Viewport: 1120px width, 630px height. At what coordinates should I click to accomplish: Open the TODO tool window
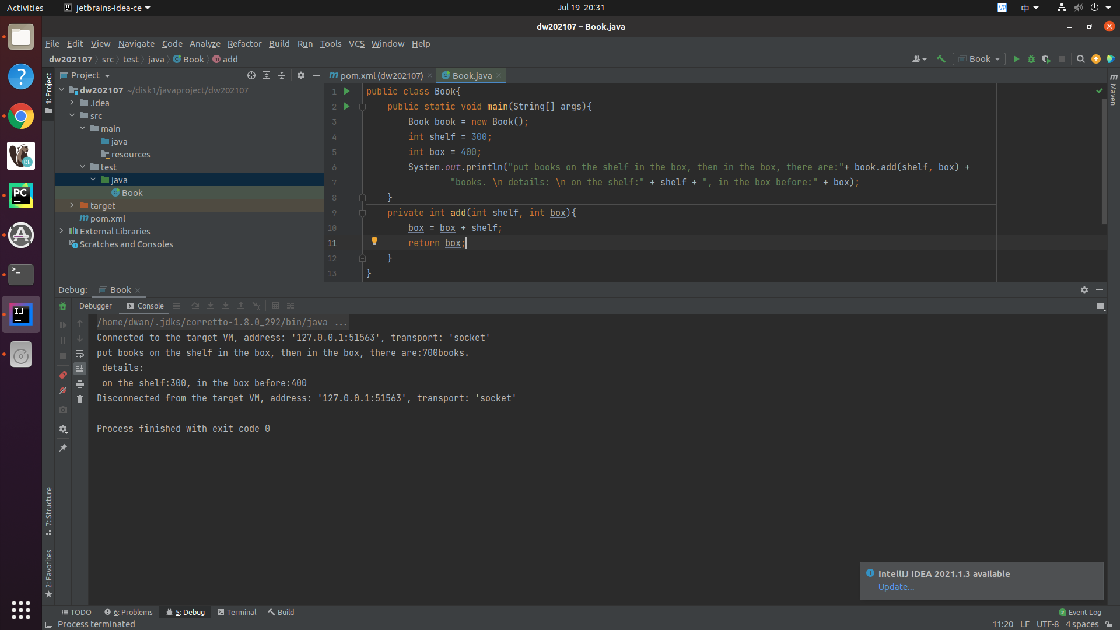click(x=76, y=612)
